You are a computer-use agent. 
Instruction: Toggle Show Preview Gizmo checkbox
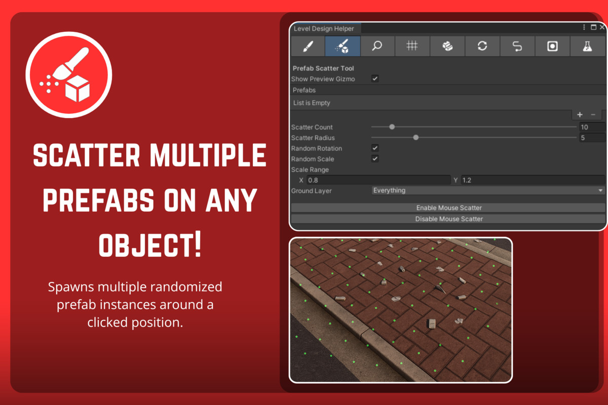[x=374, y=78]
